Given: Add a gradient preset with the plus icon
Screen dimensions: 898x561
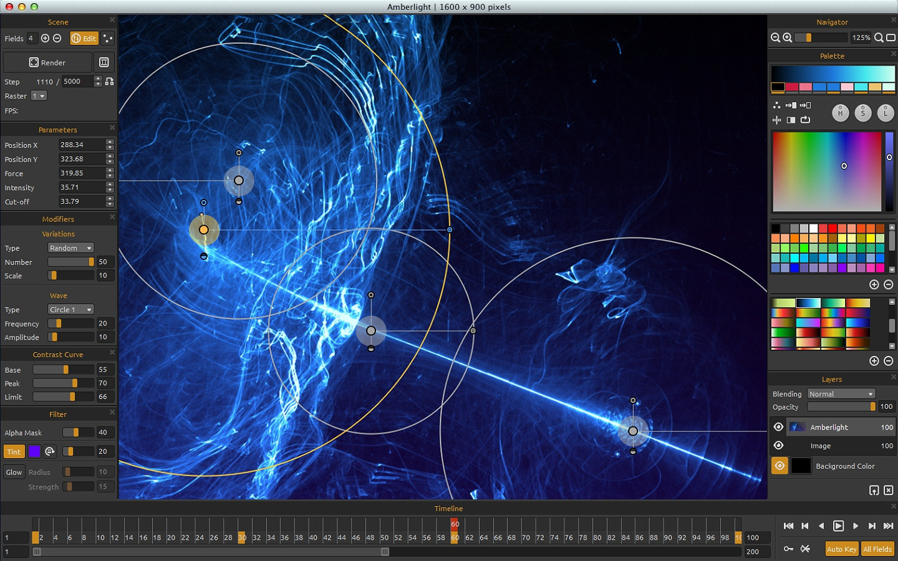Looking at the screenshot, I should click(874, 361).
